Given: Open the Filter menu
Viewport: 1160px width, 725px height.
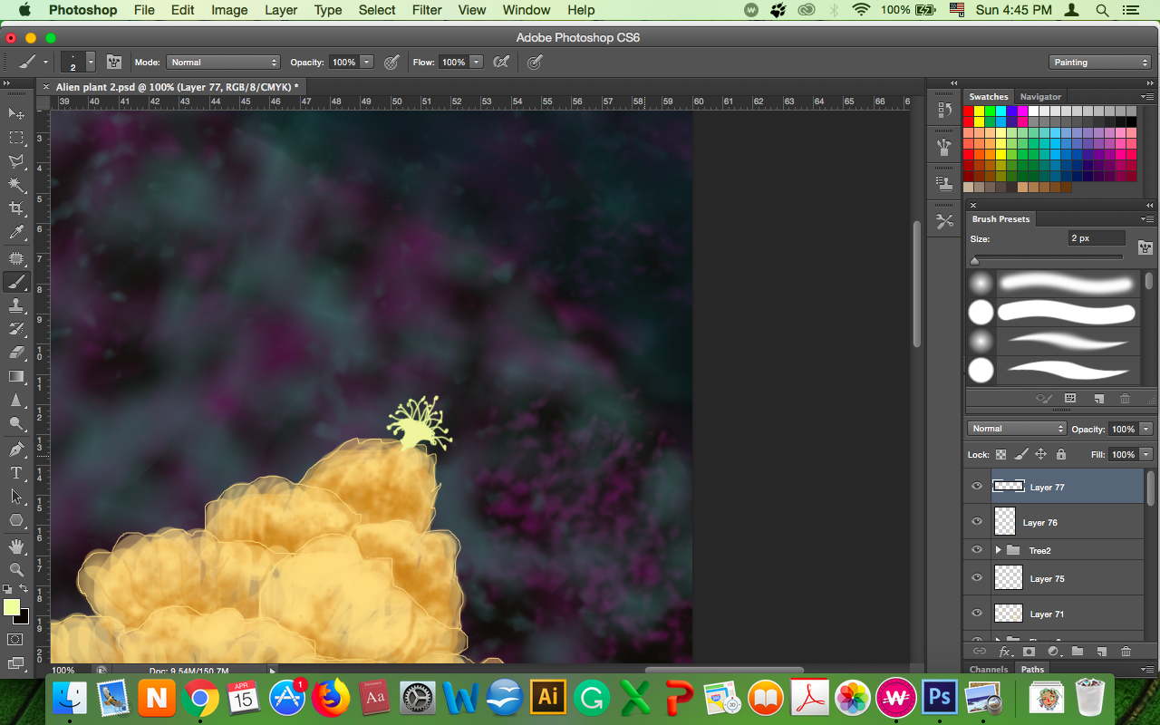Looking at the screenshot, I should coord(427,10).
